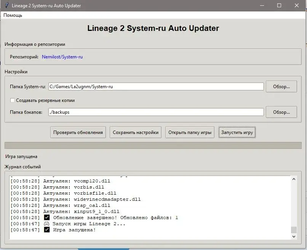Screen dimensions: 307x250
Task: Open the Помощь menu
Action: 13,15
